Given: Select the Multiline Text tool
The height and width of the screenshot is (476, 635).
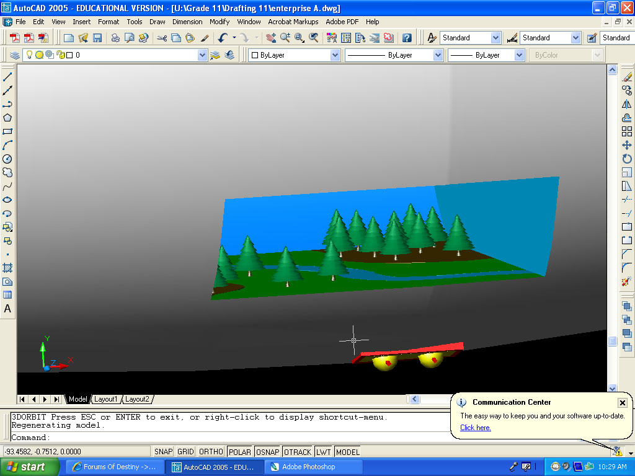Looking at the screenshot, I should coord(7,309).
